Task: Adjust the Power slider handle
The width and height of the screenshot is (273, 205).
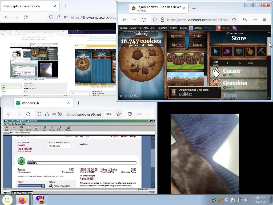Action: pos(43,186)
